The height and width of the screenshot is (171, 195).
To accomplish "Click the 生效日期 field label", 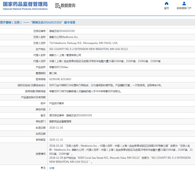I will [41, 134].
